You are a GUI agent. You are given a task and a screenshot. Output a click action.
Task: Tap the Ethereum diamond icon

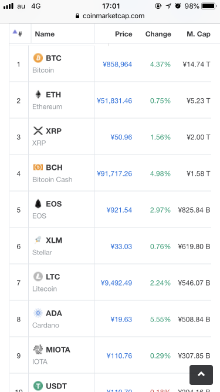pos(38,95)
